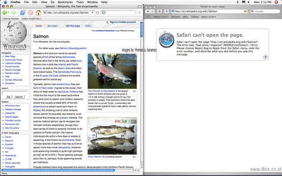282x176 pixels.
Task: Click Wikipedia Search button
Action: pyautogui.click(x=19, y=97)
